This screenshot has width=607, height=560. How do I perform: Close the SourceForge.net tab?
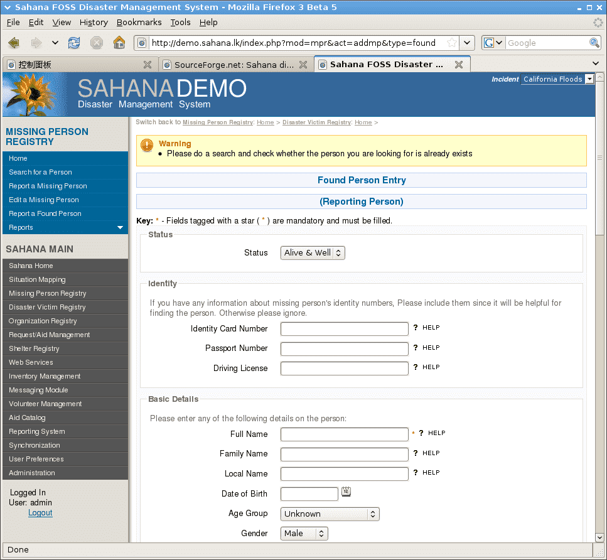click(x=303, y=65)
